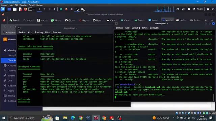The height and width of the screenshot is (121, 216).
Task: Click the Windows 'Type here to search' box
Action: [31, 118]
